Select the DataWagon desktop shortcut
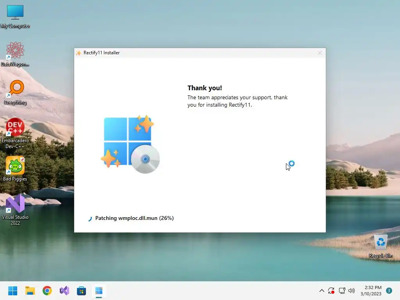 click(15, 54)
